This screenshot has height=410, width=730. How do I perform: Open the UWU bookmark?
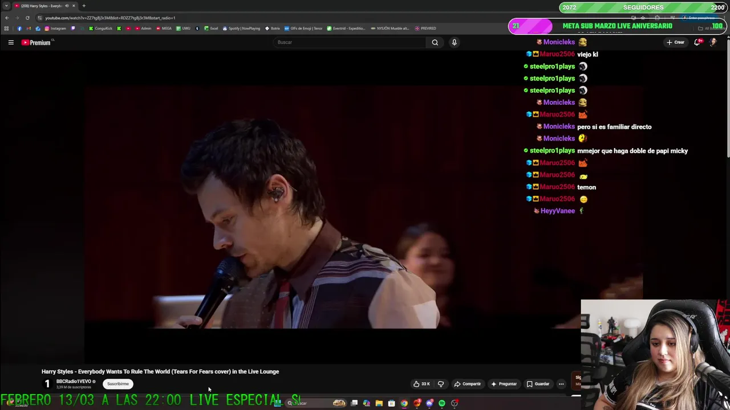[183, 28]
